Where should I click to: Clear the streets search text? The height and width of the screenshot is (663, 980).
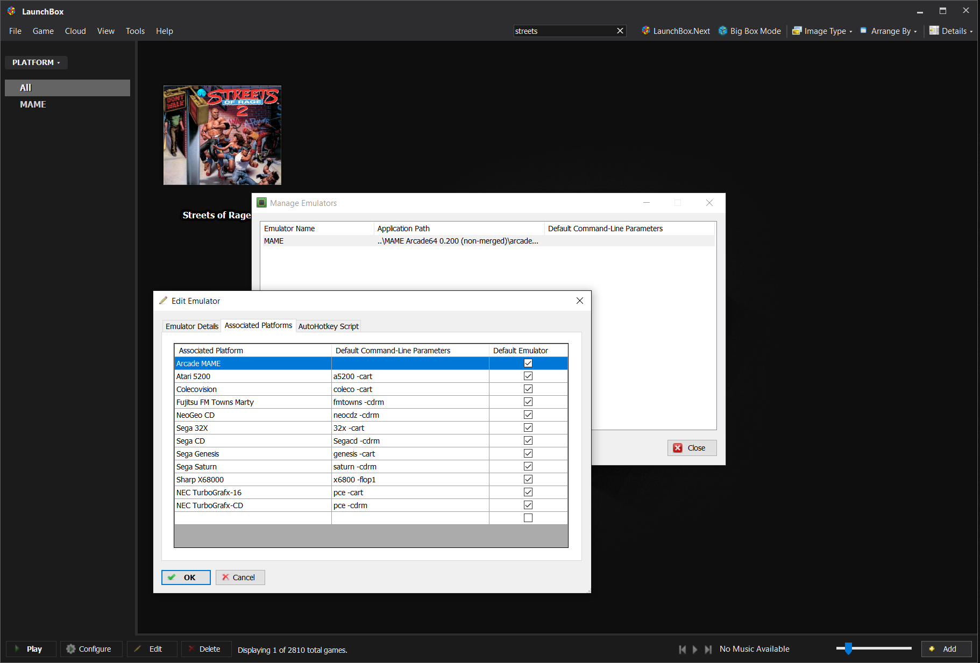[620, 31]
